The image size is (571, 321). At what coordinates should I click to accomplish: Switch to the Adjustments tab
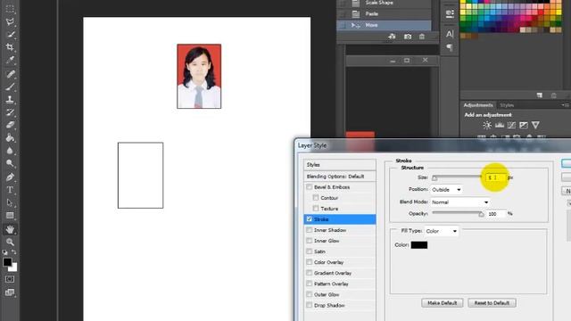pos(478,105)
